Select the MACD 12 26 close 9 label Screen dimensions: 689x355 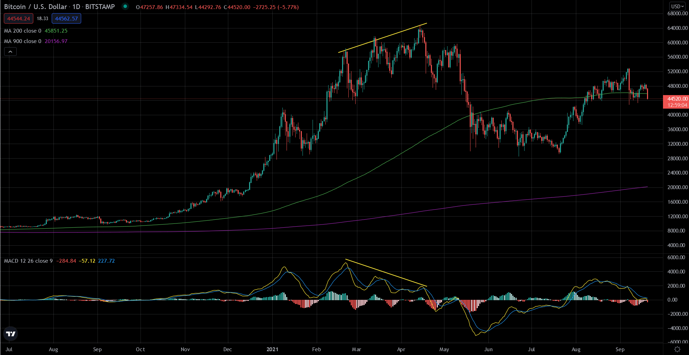pyautogui.click(x=28, y=261)
